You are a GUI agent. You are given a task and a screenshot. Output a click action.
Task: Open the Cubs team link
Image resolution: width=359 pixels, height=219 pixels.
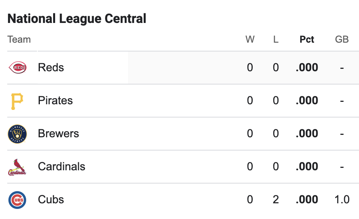point(51,199)
